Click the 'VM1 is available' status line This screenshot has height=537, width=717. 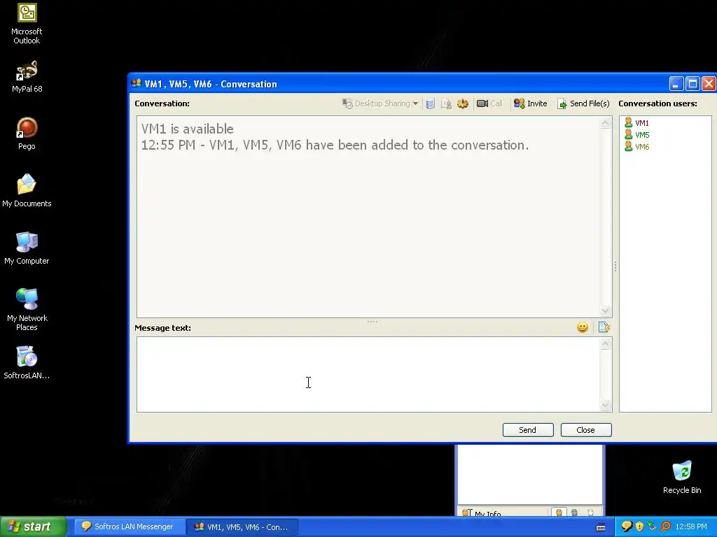(x=187, y=129)
